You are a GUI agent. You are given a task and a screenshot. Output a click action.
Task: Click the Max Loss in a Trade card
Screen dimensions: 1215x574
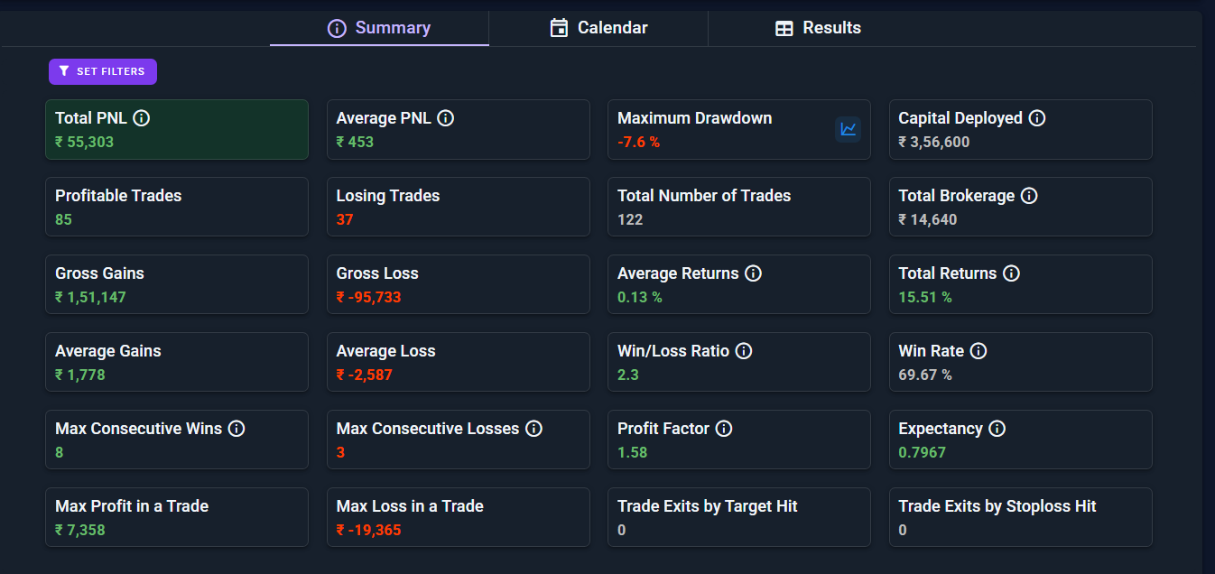pos(459,518)
